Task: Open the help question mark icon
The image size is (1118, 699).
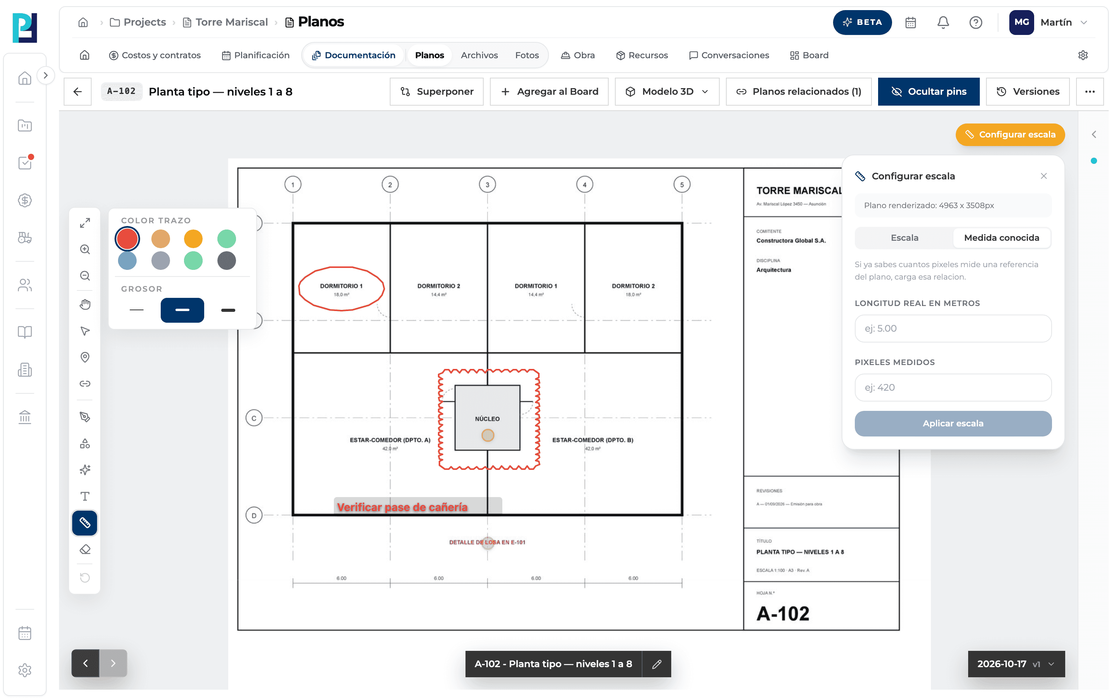Action: 975,22
